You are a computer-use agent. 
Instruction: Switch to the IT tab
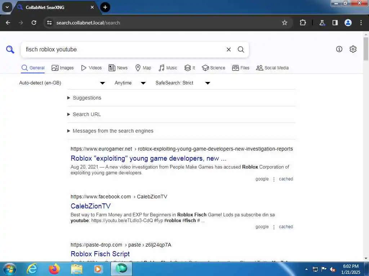click(x=190, y=68)
